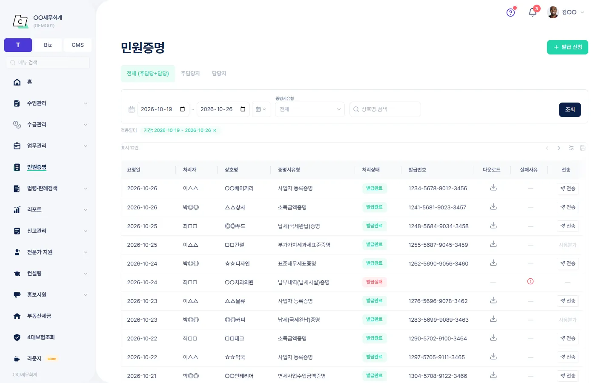Screen dimensions: 613x383
Task: Click the end date field 2026-10-26
Action: coord(223,109)
